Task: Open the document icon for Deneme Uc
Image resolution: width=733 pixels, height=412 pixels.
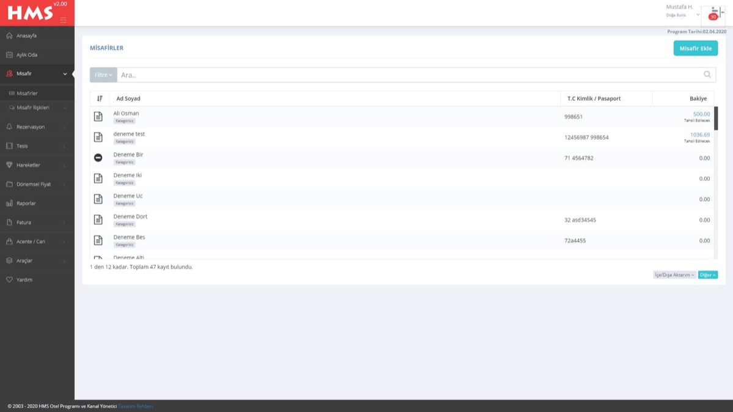Action: click(98, 199)
